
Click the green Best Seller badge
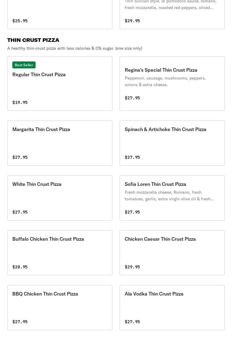click(24, 65)
